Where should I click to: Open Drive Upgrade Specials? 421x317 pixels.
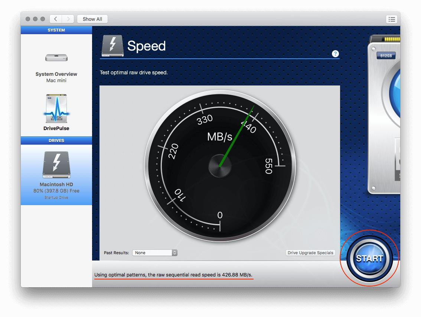coord(310,252)
